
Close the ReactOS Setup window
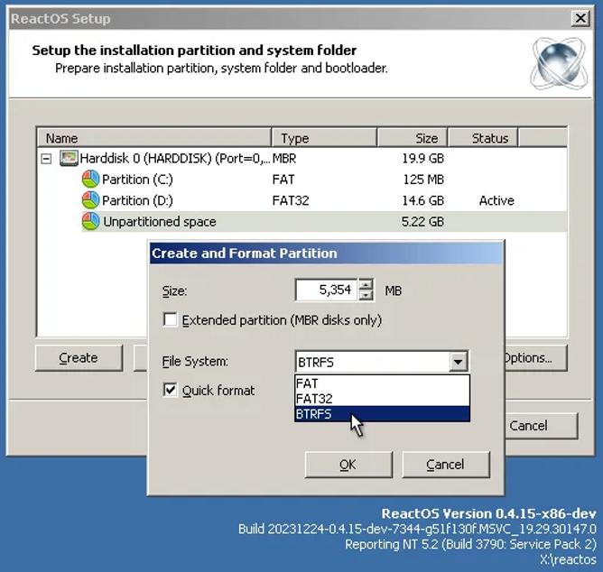pyautogui.click(x=580, y=18)
